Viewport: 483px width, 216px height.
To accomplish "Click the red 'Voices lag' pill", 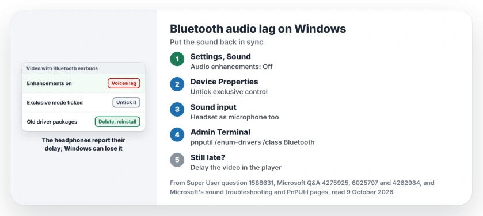I will click(x=124, y=83).
